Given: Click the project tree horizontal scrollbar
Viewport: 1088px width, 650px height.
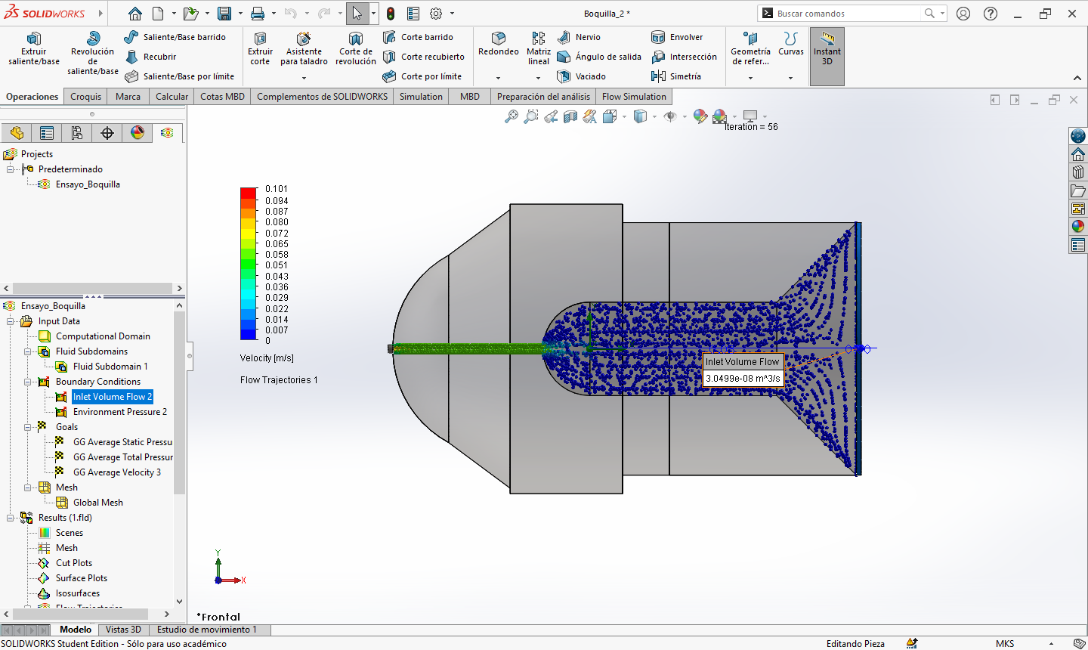Looking at the screenshot, I should coord(93,288).
